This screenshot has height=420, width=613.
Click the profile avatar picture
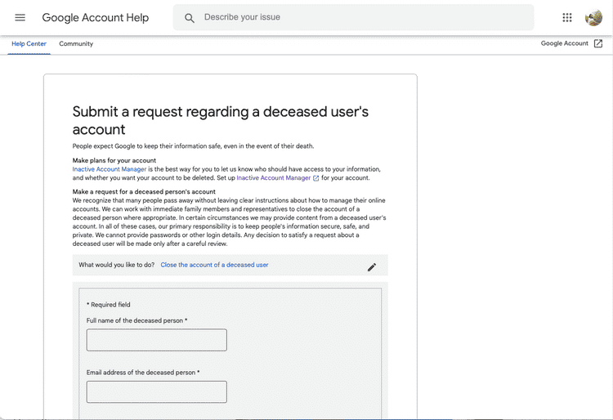593,17
